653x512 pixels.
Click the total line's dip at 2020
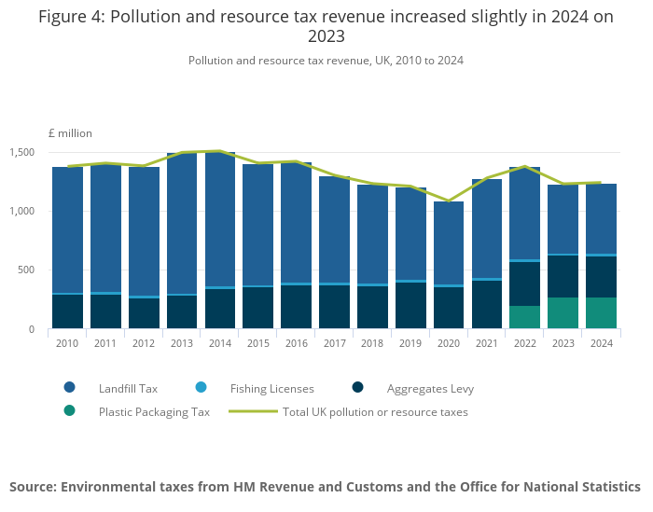[448, 201]
